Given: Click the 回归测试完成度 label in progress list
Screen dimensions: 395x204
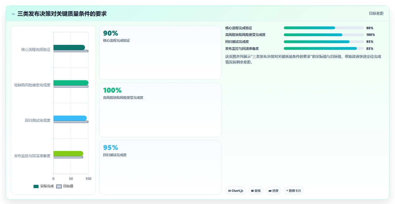Looking at the screenshot, I should pyautogui.click(x=237, y=42).
